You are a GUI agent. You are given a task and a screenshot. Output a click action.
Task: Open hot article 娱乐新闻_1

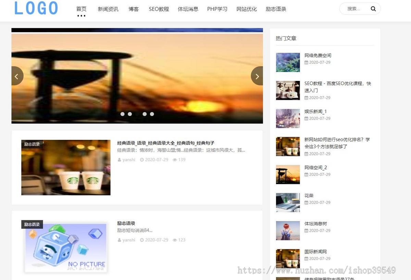tap(315, 112)
